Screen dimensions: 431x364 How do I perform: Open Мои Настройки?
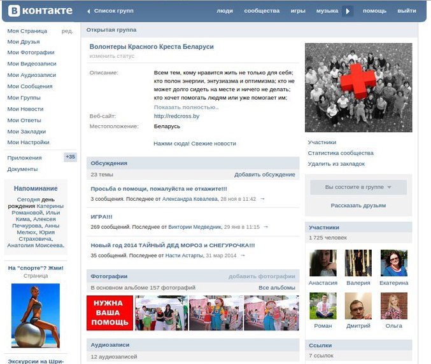coord(28,142)
